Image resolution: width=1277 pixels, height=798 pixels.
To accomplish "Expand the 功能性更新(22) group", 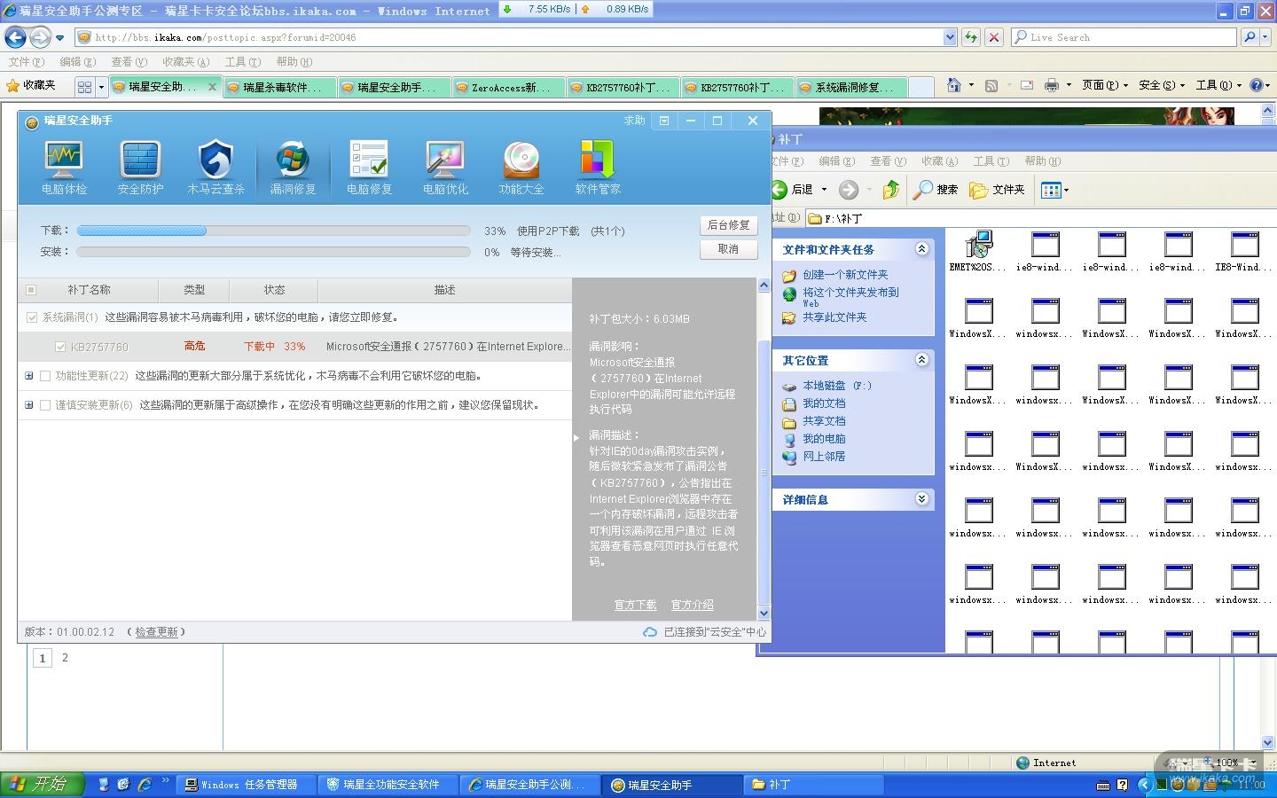I will (x=29, y=376).
